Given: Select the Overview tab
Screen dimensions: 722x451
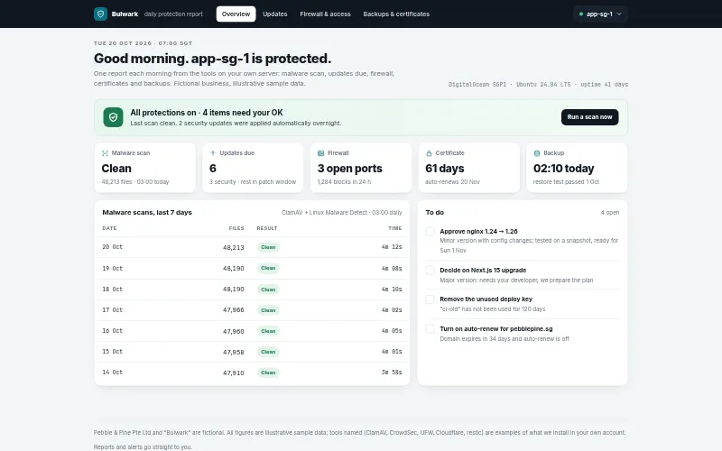Looking at the screenshot, I should pyautogui.click(x=236, y=14).
